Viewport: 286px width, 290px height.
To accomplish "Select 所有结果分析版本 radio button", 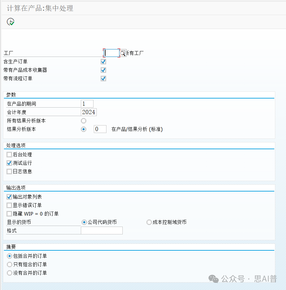I will 84,121.
